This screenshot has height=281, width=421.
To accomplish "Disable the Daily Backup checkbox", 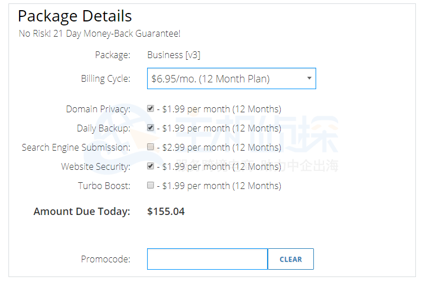I will click(x=150, y=128).
